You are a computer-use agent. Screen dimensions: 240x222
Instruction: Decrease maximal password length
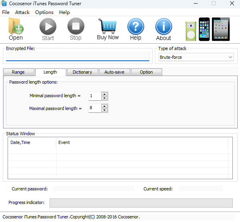point(105,110)
